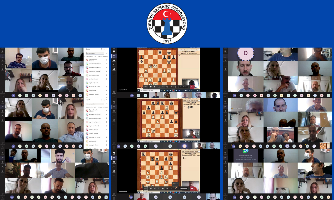
Task: Open Files in the 1...gxf6 meeting sidebar
Action: point(114,120)
